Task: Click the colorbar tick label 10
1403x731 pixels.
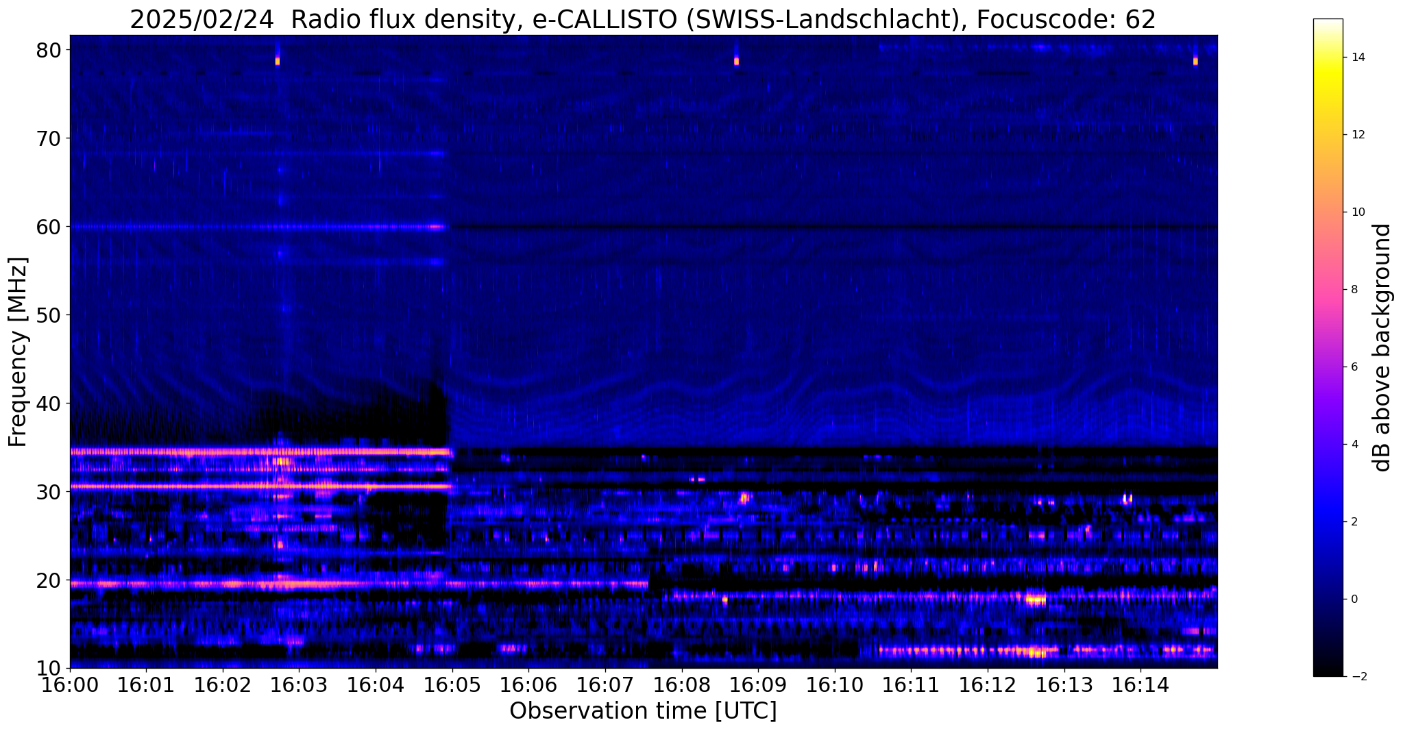Action: [1357, 212]
